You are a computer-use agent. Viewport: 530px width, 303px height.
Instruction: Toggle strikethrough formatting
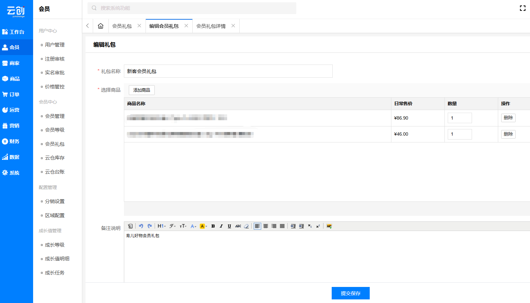click(238, 226)
